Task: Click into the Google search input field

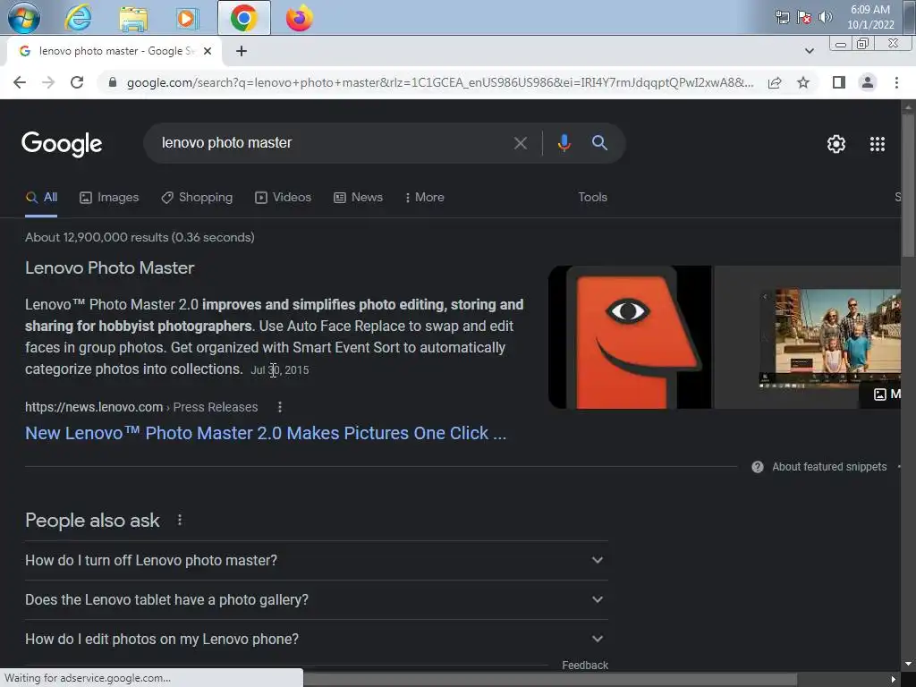Action: tap(333, 143)
